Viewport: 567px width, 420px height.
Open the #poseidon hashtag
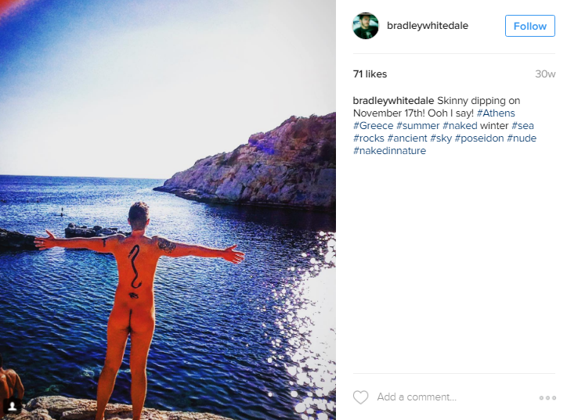click(479, 138)
